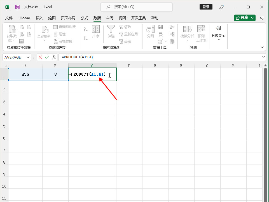Click the Existing Connections icon

coord(29,34)
